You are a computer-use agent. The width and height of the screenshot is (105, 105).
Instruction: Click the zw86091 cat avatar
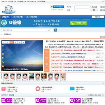[x=63, y=76]
